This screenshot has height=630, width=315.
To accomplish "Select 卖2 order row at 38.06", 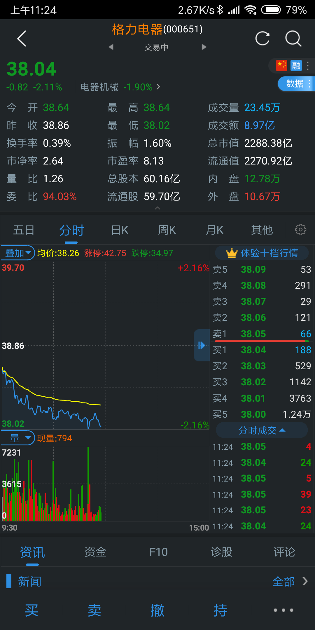I will click(262, 317).
